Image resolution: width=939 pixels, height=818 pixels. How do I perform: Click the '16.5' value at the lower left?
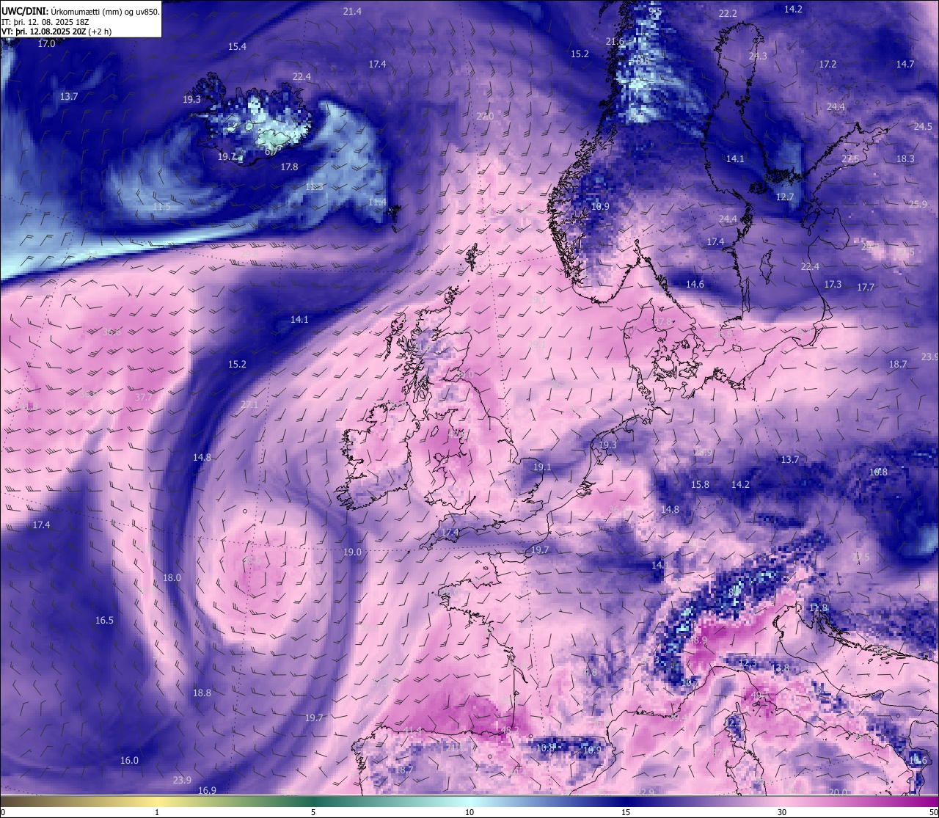tap(104, 621)
